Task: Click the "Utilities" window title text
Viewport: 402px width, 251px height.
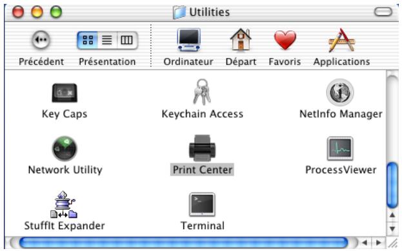Action: pyautogui.click(x=209, y=12)
